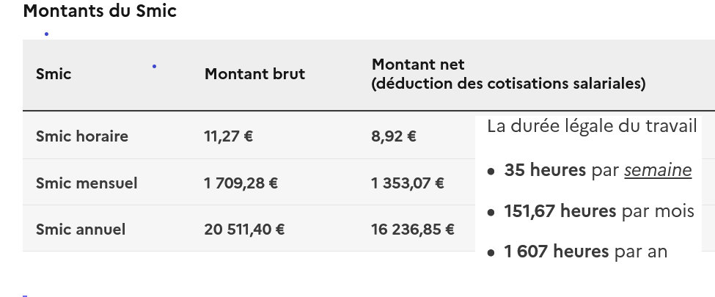Click the 35 heures bold text

[545, 170]
